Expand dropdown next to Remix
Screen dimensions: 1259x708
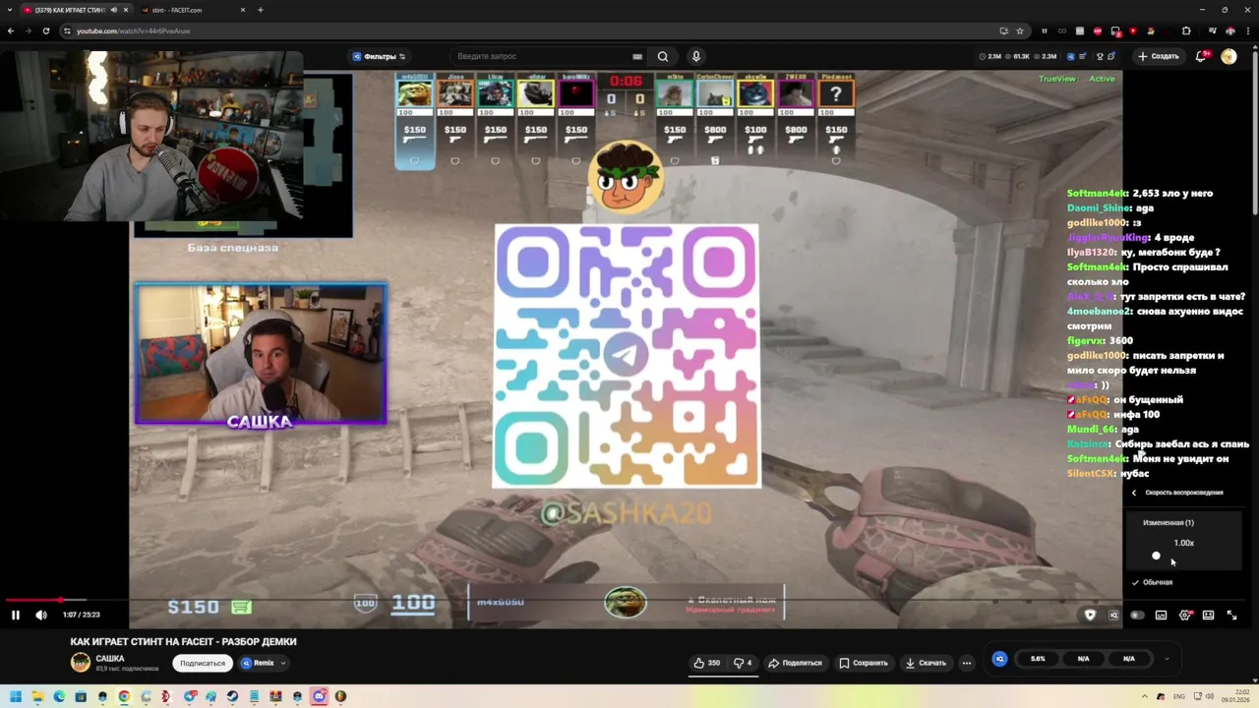click(x=283, y=663)
